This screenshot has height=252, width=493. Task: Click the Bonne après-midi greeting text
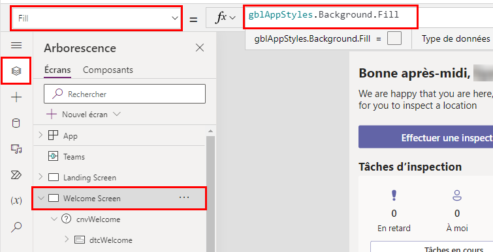click(x=415, y=74)
